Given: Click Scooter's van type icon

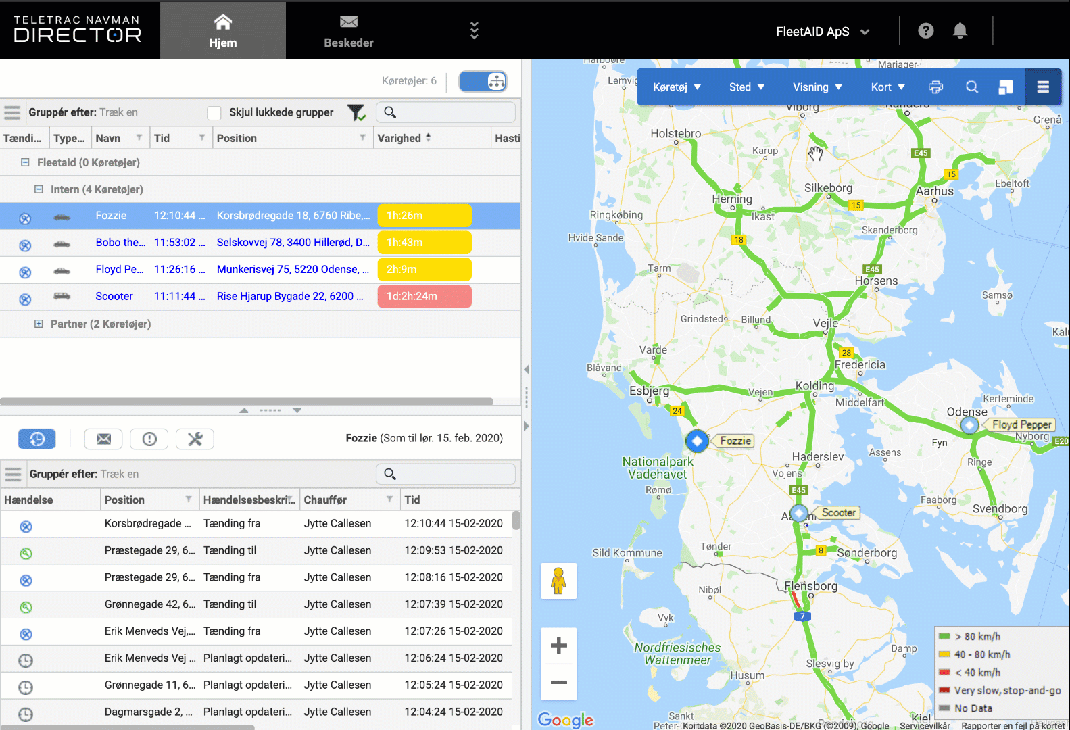Looking at the screenshot, I should (x=62, y=296).
